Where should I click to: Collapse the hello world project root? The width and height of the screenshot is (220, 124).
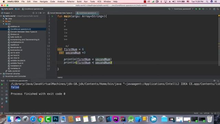1,16
